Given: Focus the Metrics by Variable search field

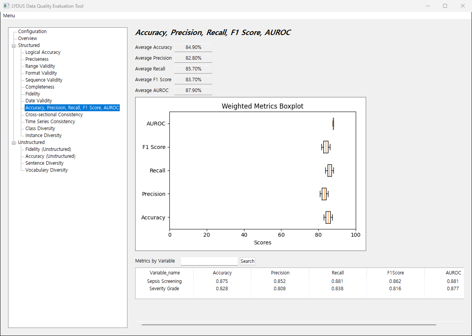Looking at the screenshot, I should 209,261.
